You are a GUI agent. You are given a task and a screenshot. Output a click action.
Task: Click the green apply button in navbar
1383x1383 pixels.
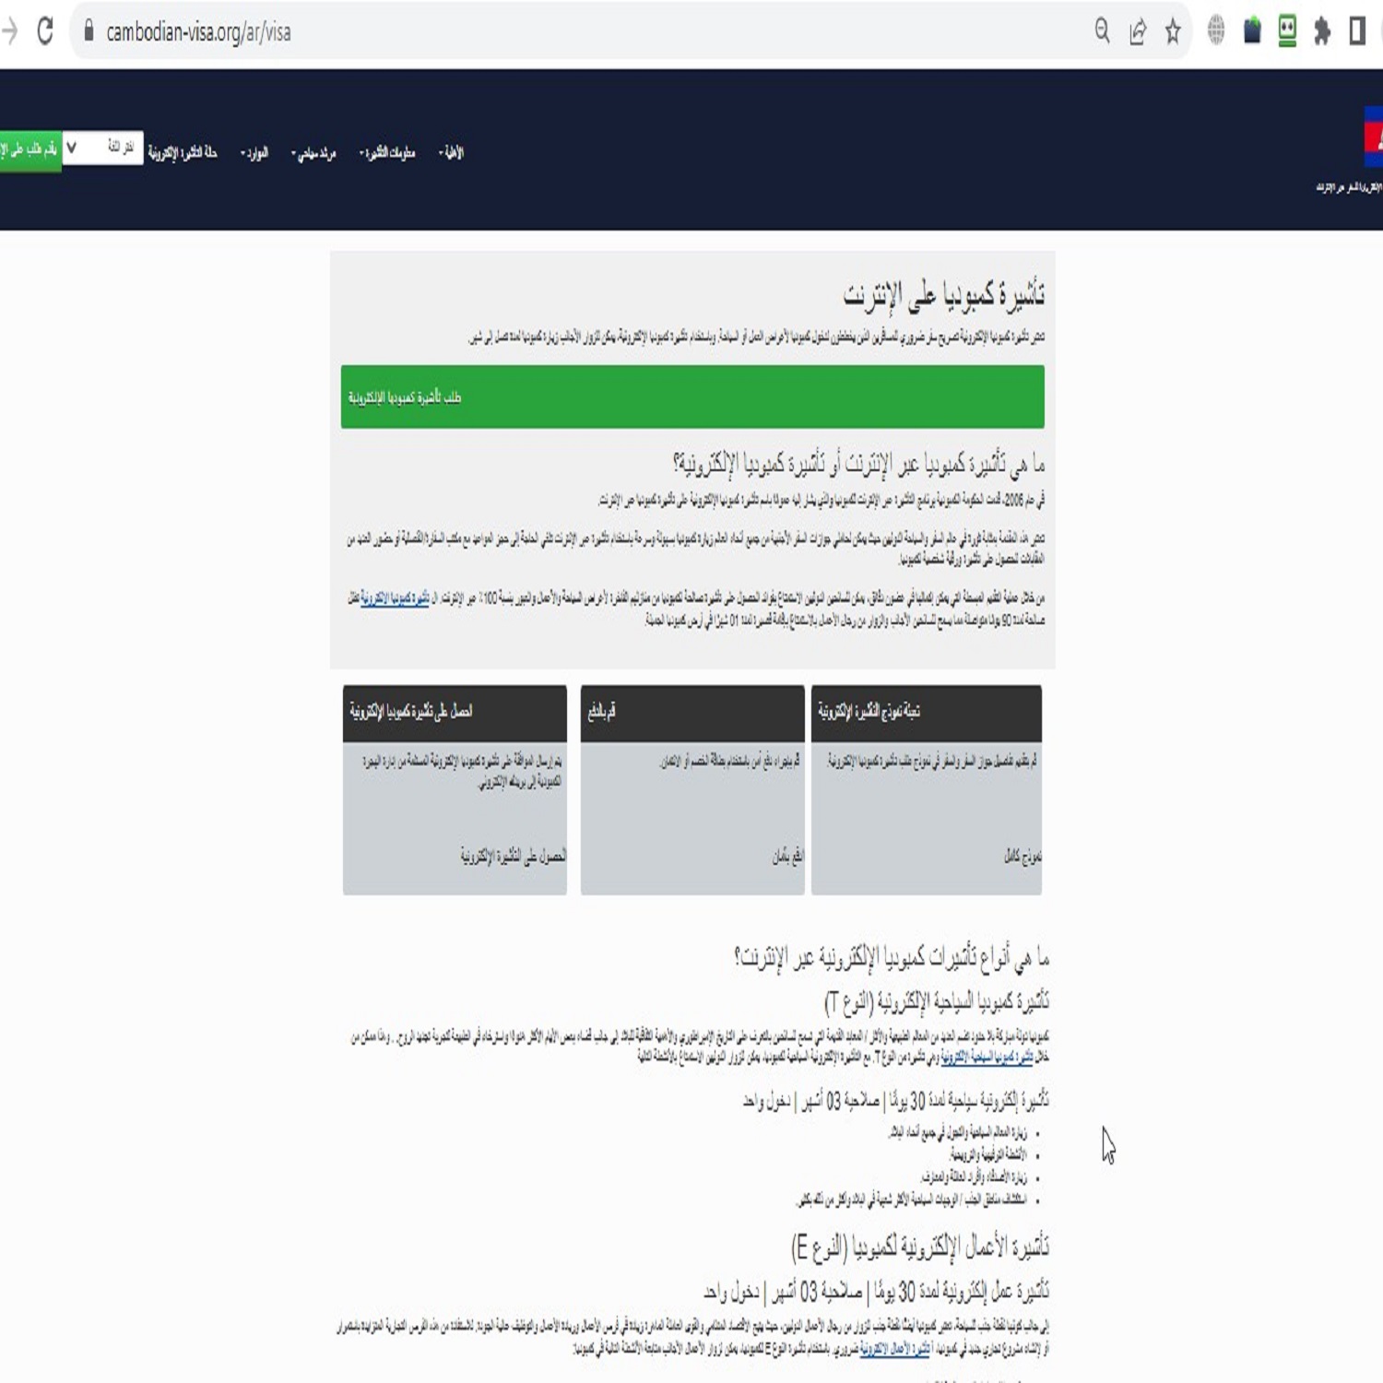(x=30, y=149)
